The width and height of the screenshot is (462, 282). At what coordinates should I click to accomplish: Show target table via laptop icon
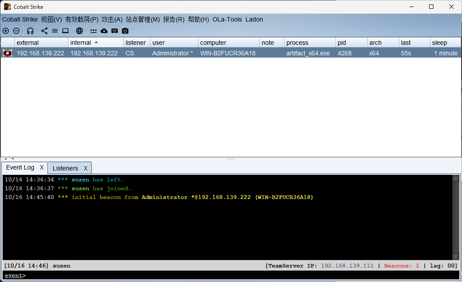point(65,31)
